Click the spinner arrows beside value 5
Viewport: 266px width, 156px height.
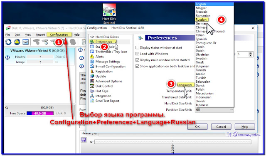250,54
